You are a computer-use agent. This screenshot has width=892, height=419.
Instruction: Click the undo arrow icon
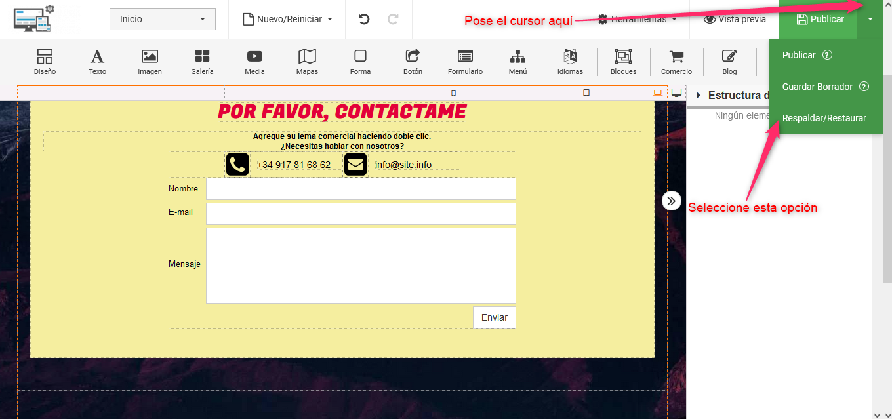coord(364,19)
